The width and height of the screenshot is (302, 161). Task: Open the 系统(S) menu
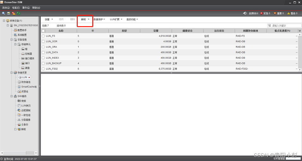[x=6, y=8]
